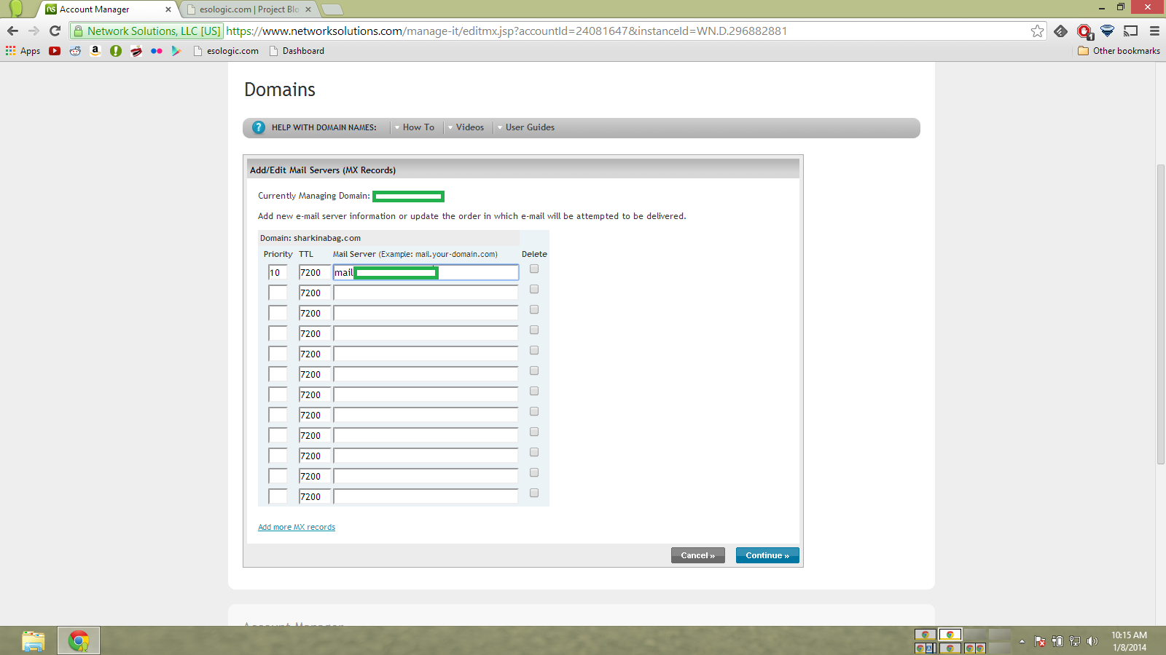Screen dimensions: 1166x655
Task: Check the Delete box in the eighth MX row
Action: pos(534,411)
